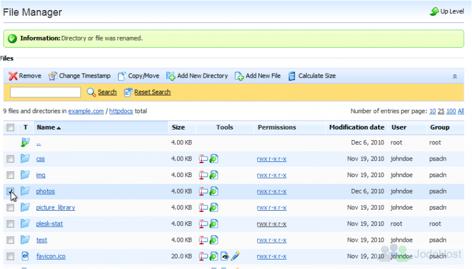Screen dimensions: 472x269
Task: Click green tool icon in test row
Action: pyautogui.click(x=214, y=240)
